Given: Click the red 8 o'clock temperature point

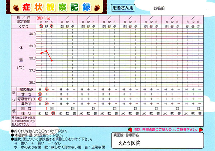Looking at the screenshot, I should tap(41, 53).
